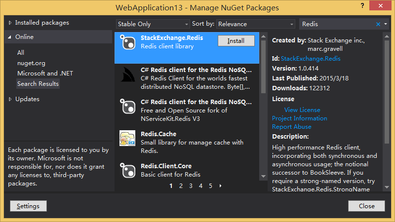This screenshot has width=395, height=222.
Task: Click details pane scrollbar down arrow
Action: pyautogui.click(x=387, y=187)
